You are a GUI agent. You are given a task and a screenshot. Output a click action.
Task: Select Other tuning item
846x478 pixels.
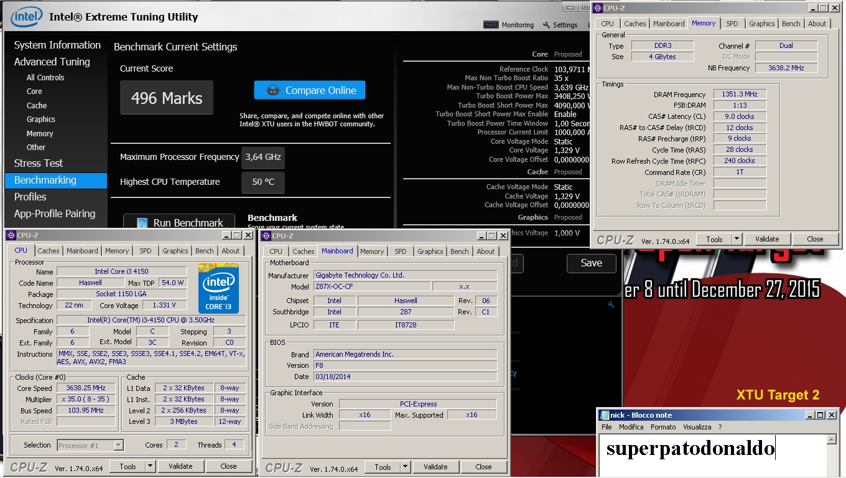36,148
